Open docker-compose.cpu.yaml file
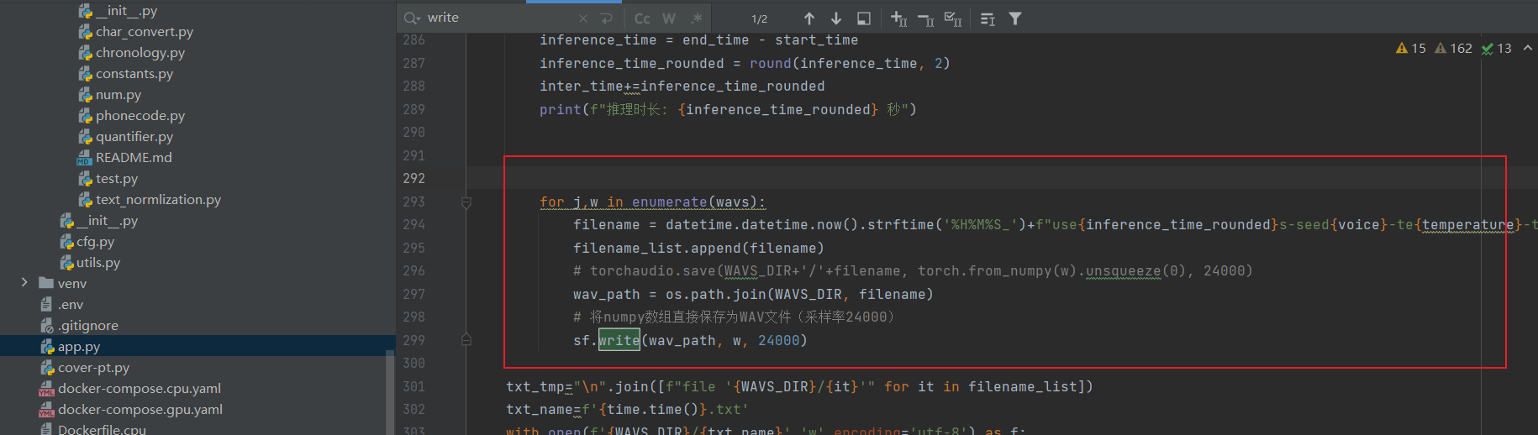The width and height of the screenshot is (1538, 435). coord(140,389)
